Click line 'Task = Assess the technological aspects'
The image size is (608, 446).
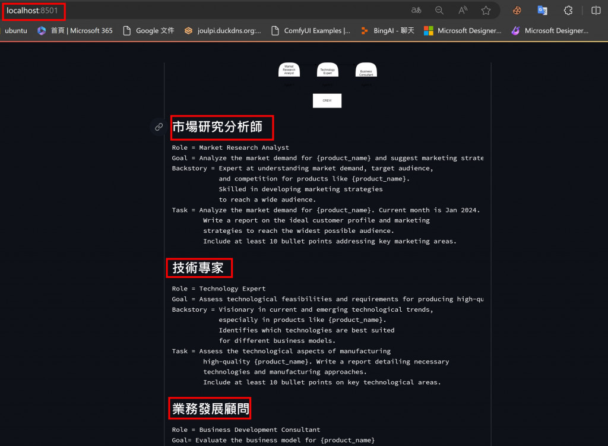281,351
